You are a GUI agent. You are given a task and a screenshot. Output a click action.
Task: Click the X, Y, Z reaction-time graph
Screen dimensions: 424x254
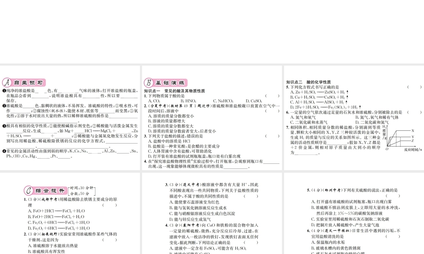point(402,138)
